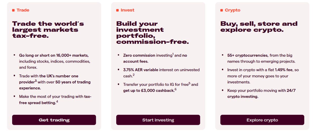Click the red square icon beside Invest

pos(118,10)
